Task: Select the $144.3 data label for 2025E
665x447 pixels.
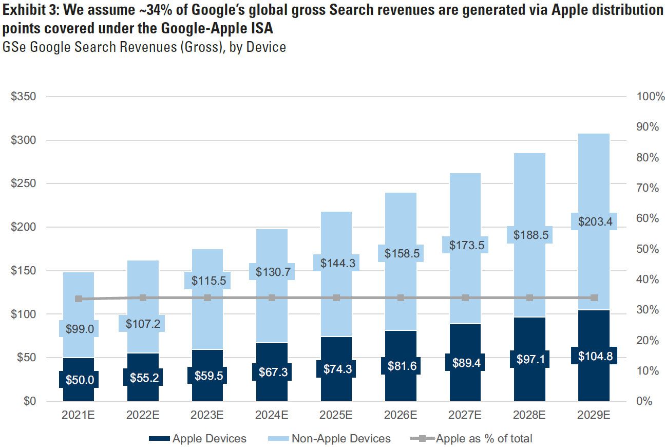Action: click(336, 263)
